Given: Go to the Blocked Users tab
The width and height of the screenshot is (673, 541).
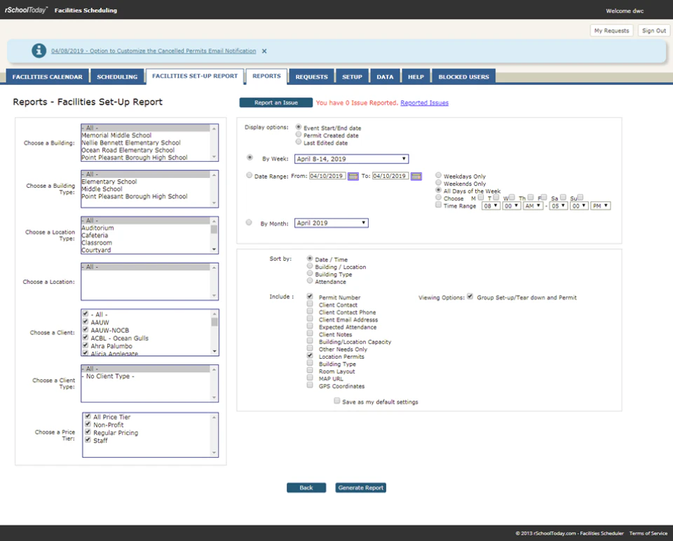Looking at the screenshot, I should [x=463, y=76].
